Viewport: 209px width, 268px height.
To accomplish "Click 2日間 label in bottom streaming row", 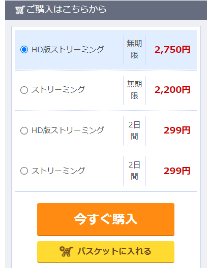I will [x=134, y=171].
